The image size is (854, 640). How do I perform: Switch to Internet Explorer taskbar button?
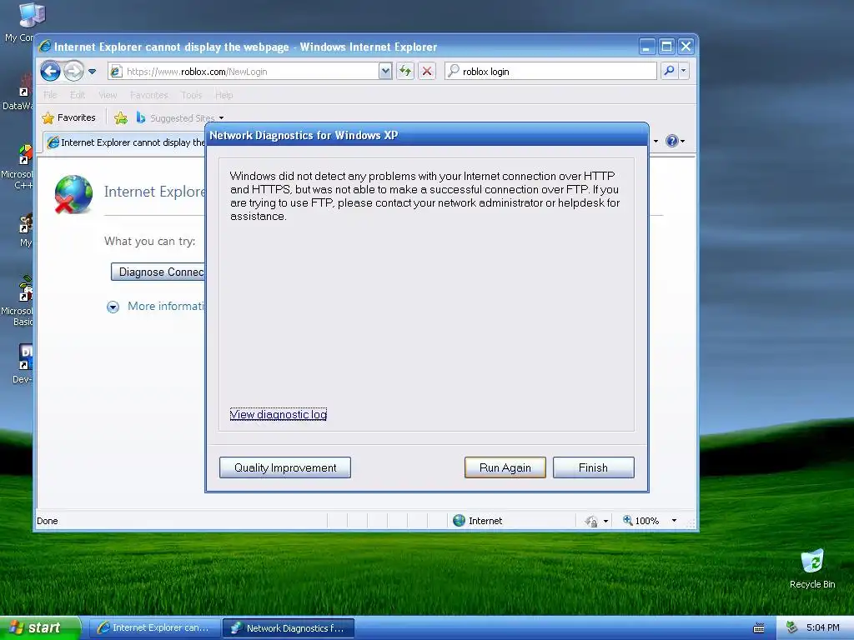click(154, 628)
